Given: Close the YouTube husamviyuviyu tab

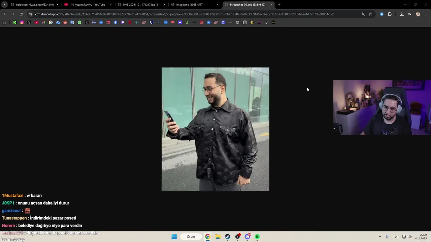Looking at the screenshot, I should (x=111, y=5).
